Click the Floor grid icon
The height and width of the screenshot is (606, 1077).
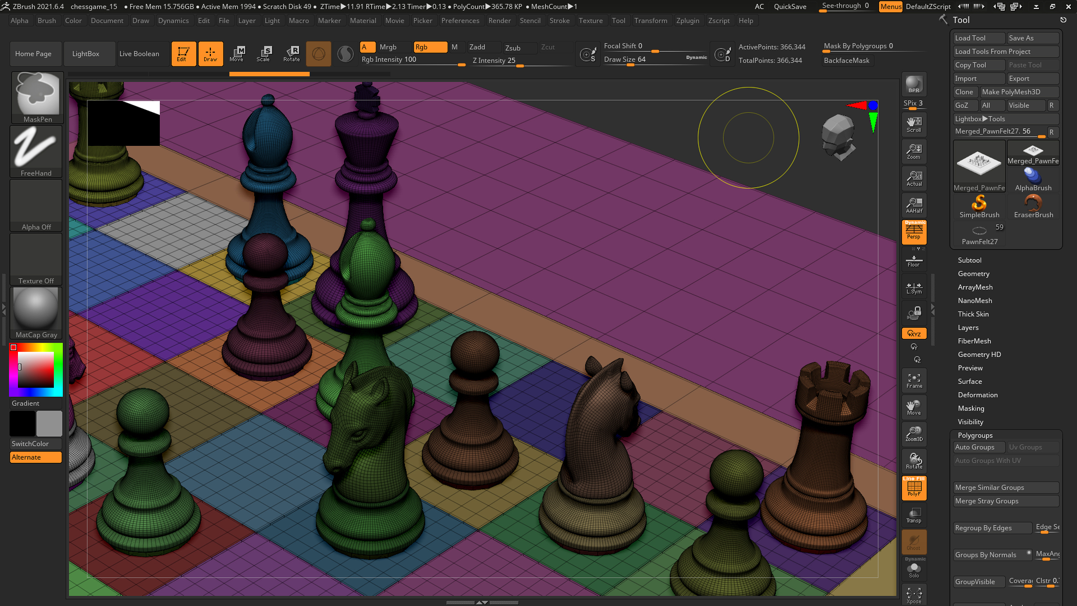click(x=914, y=260)
